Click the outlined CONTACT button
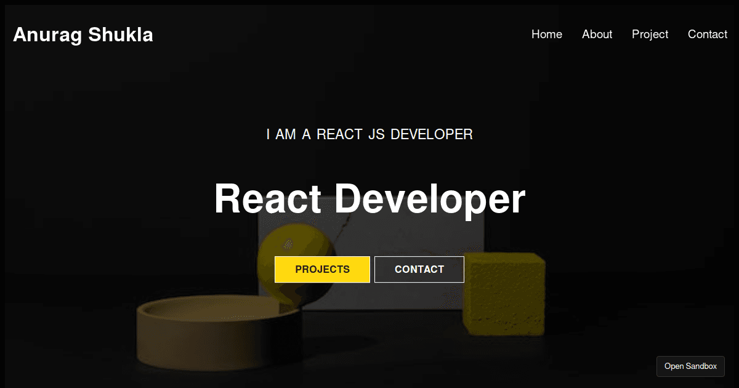This screenshot has height=388, width=739. click(419, 269)
